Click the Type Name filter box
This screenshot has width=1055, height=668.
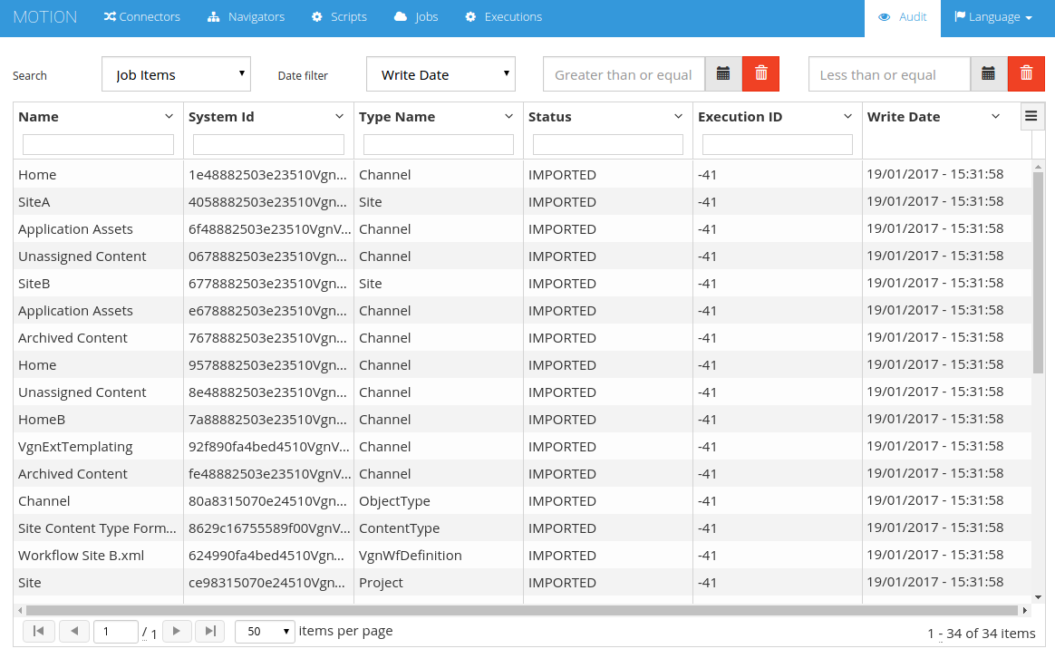click(439, 145)
